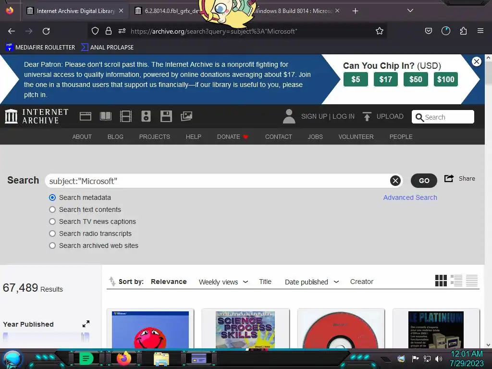
Task: Select Search TV news captions option
Action: (x=52, y=221)
